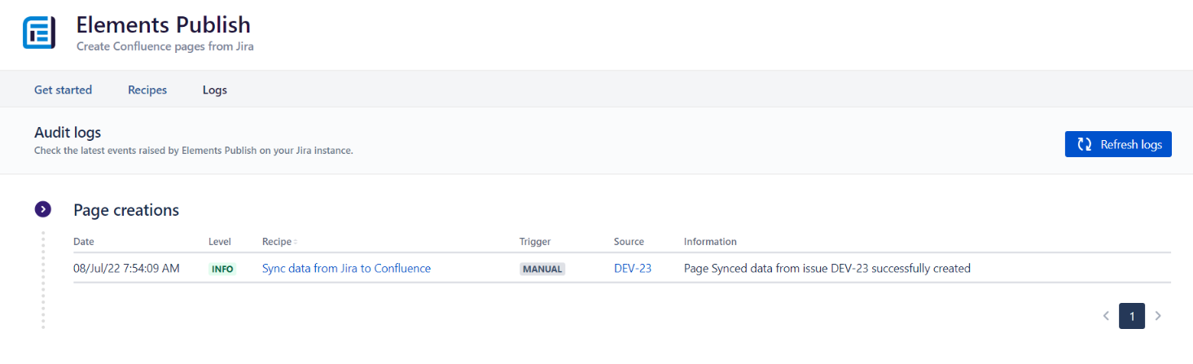This screenshot has width=1193, height=364.
Task: Collapse the Page creations section chevron
Action: [43, 210]
